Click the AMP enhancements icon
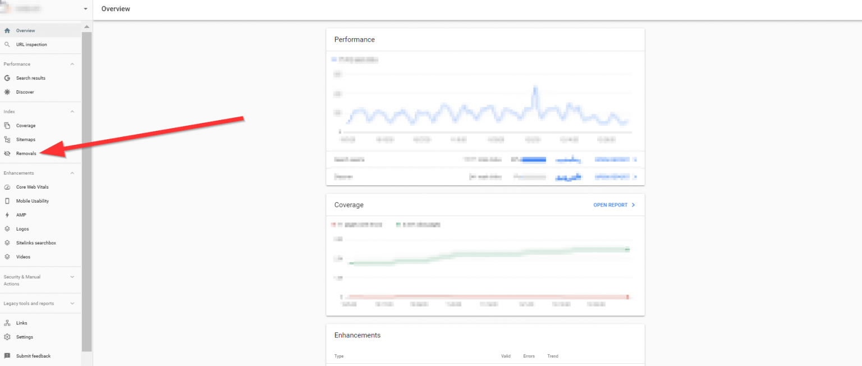Viewport: 862px width, 366px height. click(21, 214)
